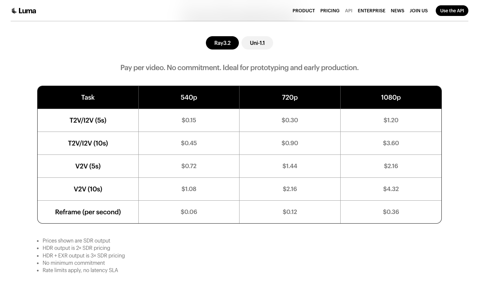The image size is (479, 299).
Task: Click the Rate limits apply note
Action: [80, 270]
